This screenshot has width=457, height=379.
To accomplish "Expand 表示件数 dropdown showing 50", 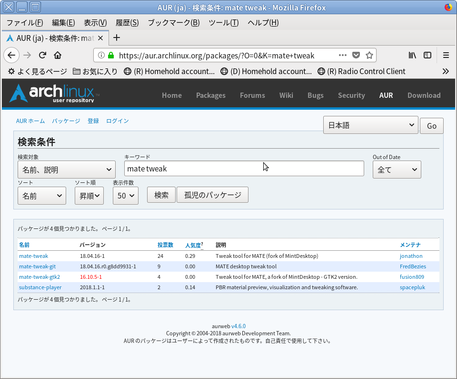I will point(126,196).
